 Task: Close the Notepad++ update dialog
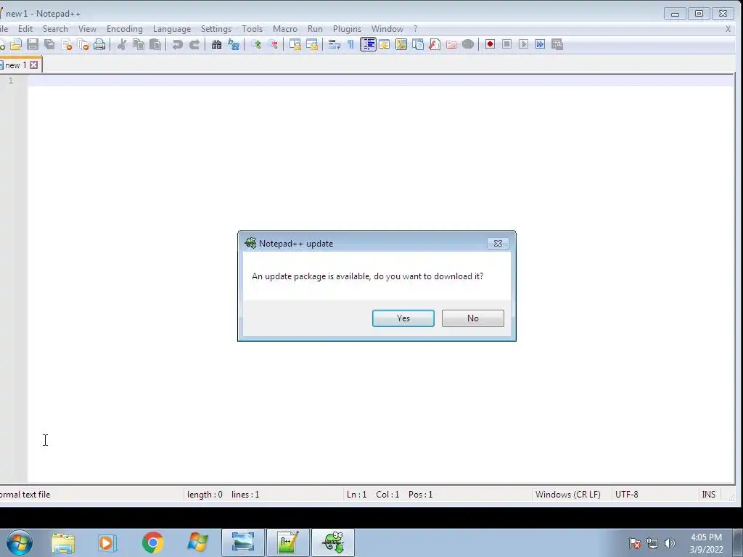[x=498, y=244]
